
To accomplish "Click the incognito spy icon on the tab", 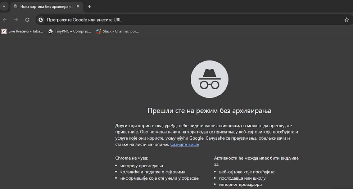I will tap(16, 6).
